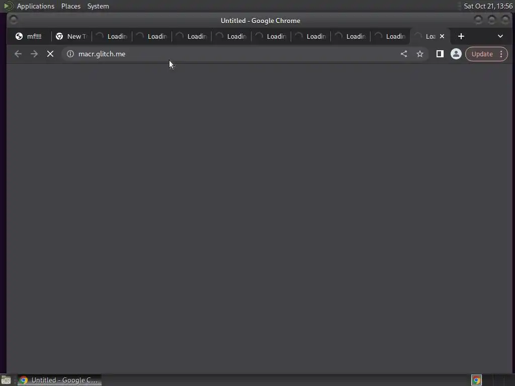Click the Update button in the toolbar
This screenshot has height=386, width=515.
click(x=482, y=54)
